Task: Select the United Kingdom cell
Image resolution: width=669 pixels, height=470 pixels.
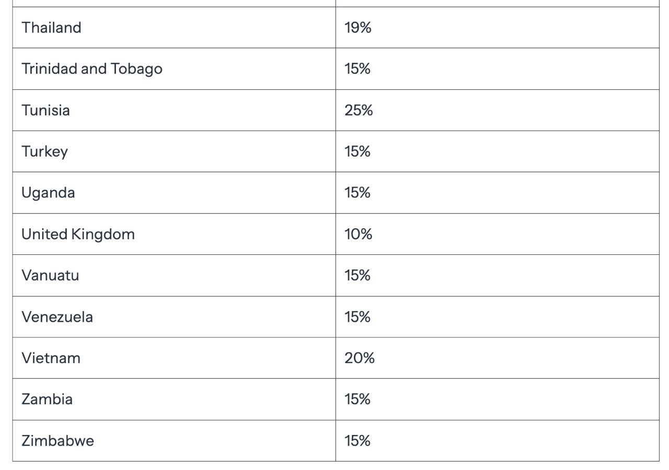Action: click(78, 234)
